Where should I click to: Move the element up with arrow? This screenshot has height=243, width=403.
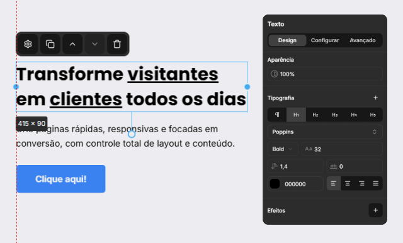72,44
